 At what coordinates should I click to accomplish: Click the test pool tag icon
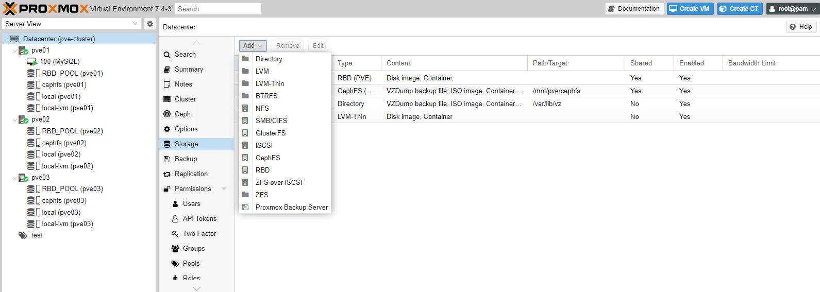[23, 235]
